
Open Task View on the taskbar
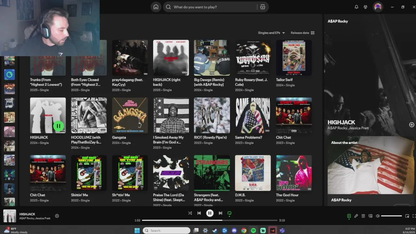coord(196,230)
